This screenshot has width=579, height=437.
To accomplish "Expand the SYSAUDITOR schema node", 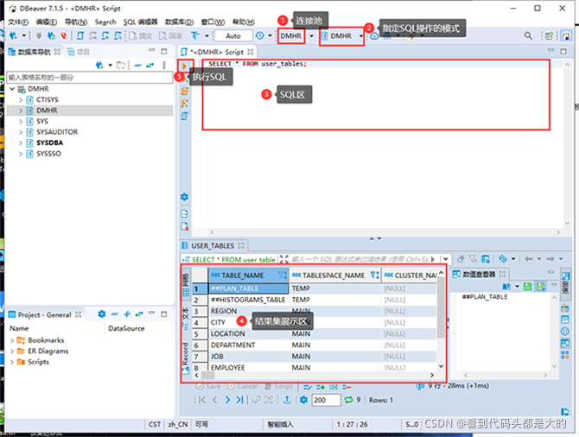I will (21, 132).
